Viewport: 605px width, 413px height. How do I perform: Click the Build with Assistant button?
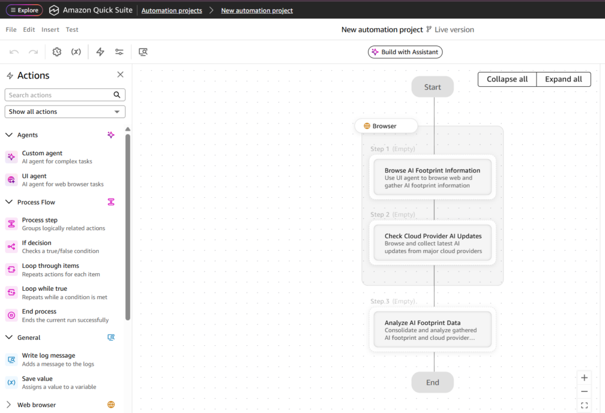point(405,52)
